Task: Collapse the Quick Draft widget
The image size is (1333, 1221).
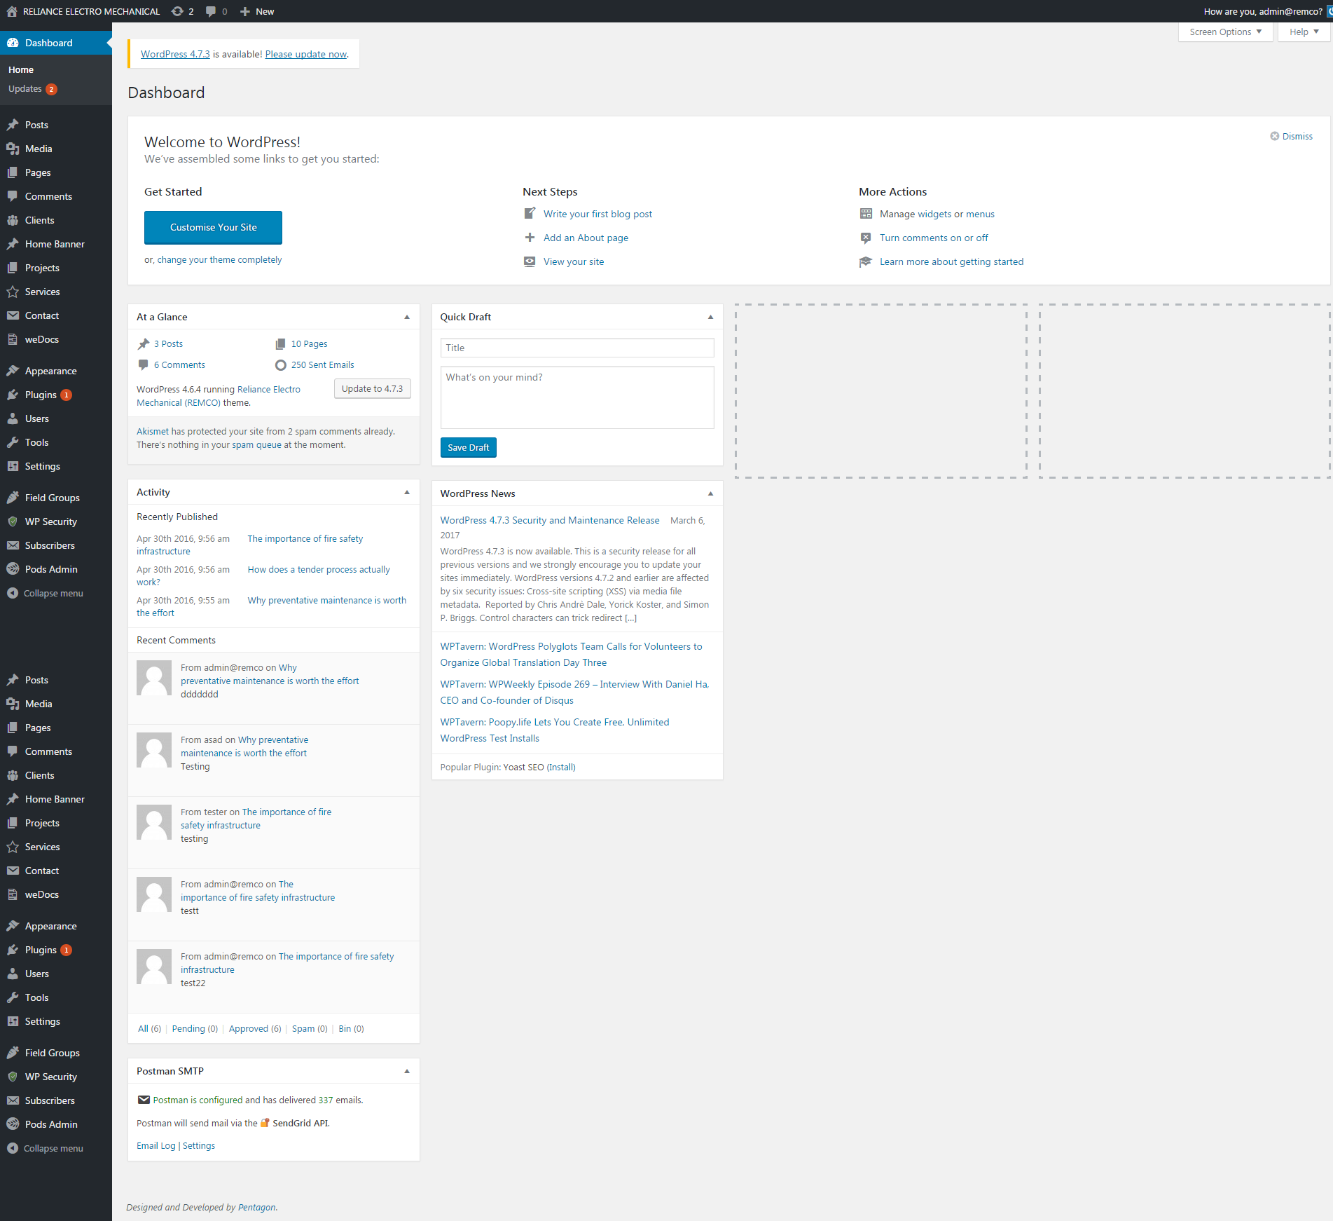Action: [x=710, y=317]
